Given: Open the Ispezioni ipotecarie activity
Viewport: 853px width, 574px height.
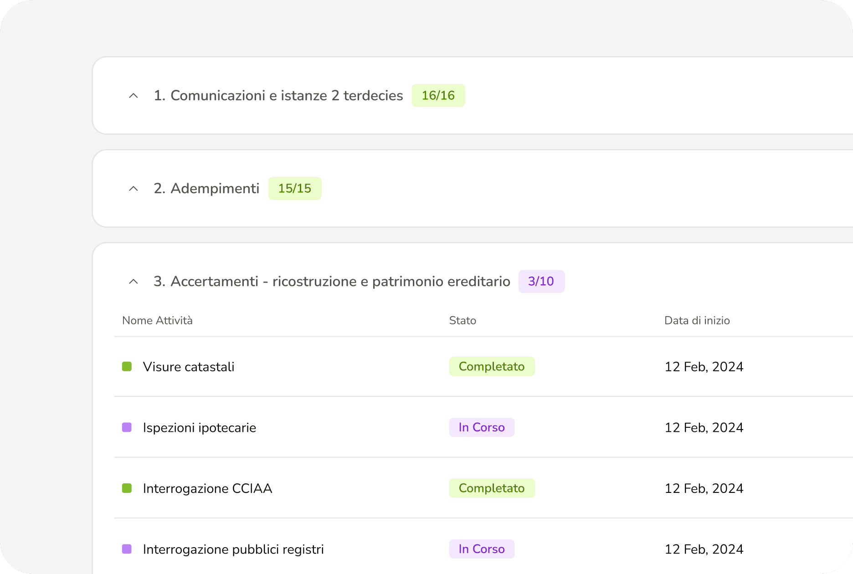Looking at the screenshot, I should click(200, 428).
